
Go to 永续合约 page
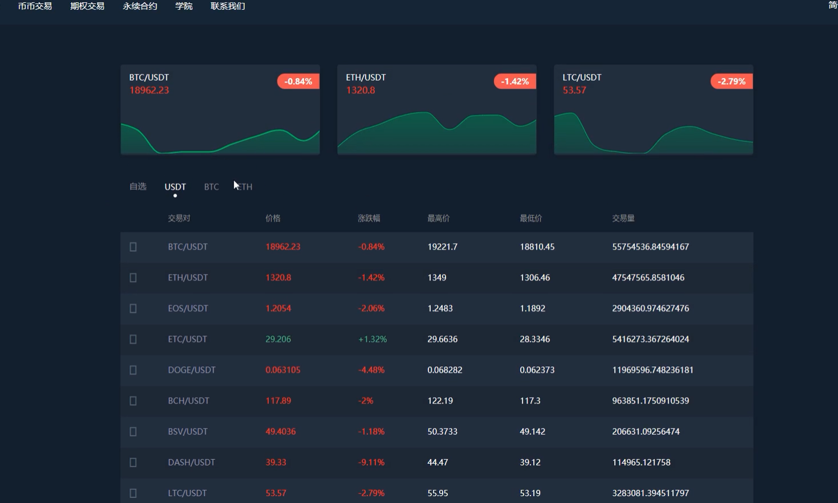pos(140,6)
